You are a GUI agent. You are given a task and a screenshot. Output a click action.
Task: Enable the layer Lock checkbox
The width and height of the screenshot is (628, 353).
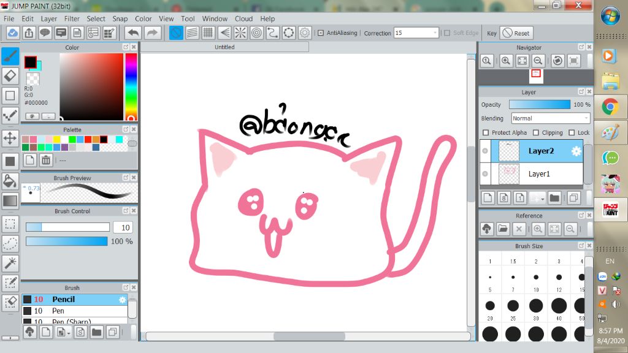pos(572,132)
